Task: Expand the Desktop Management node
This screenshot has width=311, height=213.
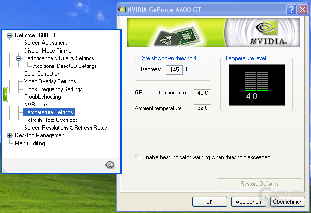Action: [x=9, y=135]
